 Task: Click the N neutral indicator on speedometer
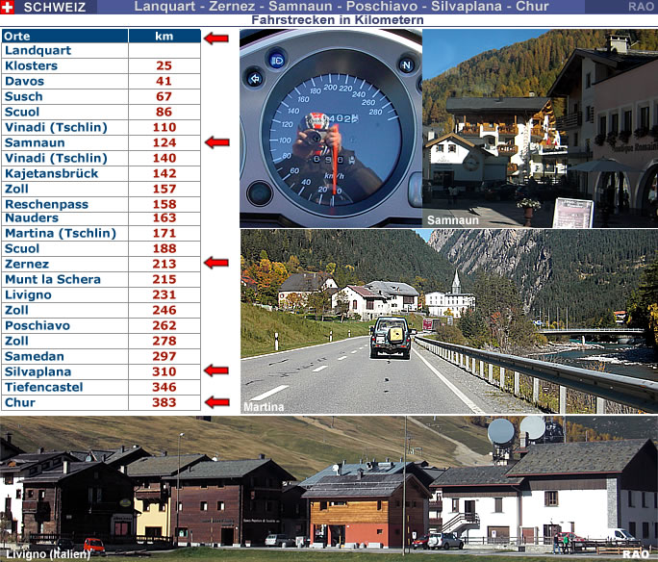pos(406,65)
